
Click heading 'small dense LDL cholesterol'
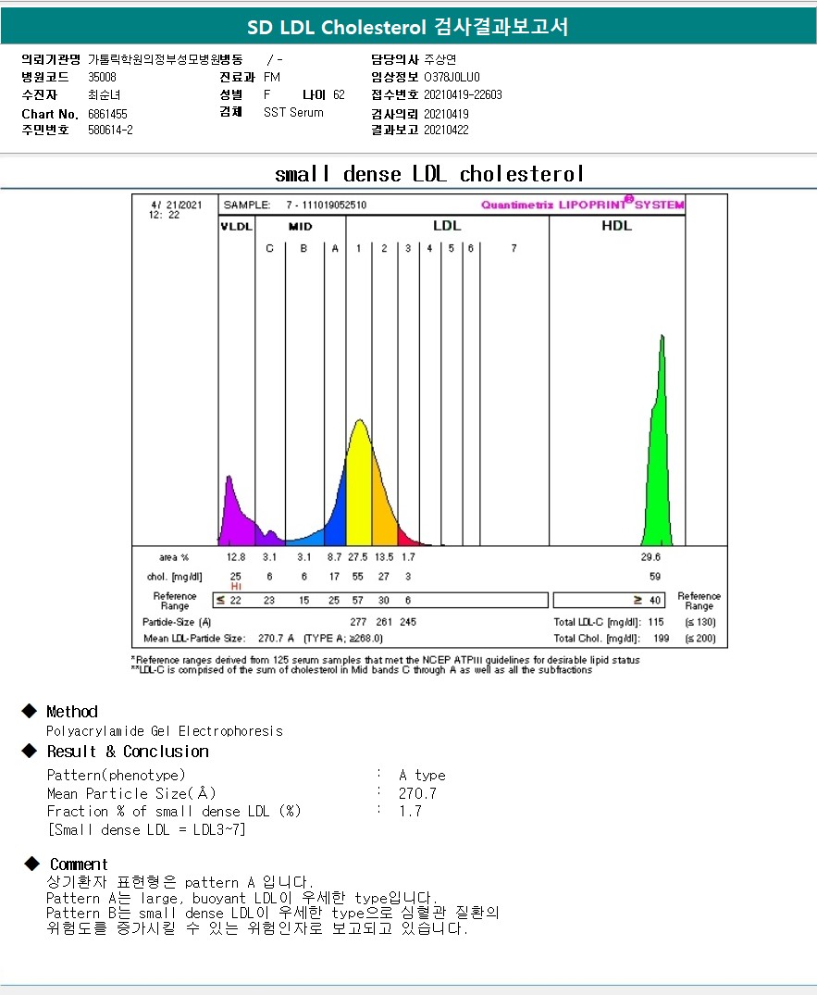point(429,174)
